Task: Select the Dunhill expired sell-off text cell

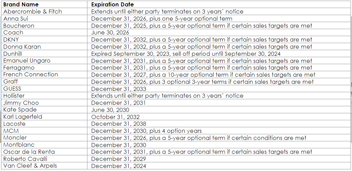Action: 185,54
